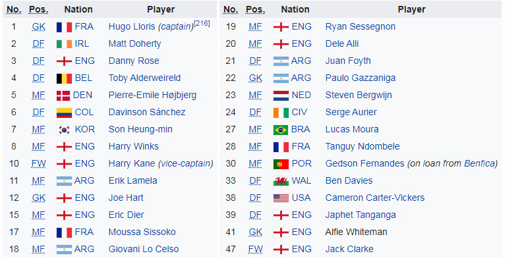Click the Brazil flag beside Lucas Moura
This screenshot has height=266, width=522.
click(x=281, y=130)
